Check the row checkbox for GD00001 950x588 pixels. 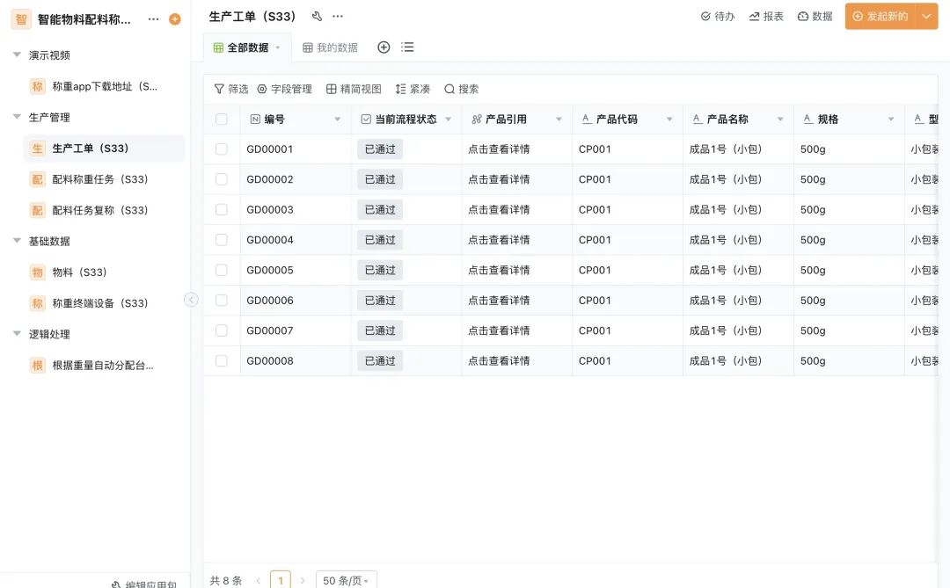click(222, 149)
